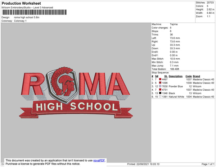Click 'Wilcom' brand in the Powder Blue row

197,86
